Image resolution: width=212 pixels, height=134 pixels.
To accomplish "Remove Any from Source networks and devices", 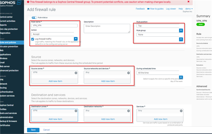I will click(129, 73).
